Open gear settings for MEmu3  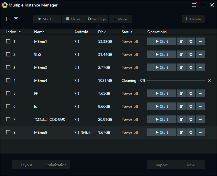(x=191, y=68)
